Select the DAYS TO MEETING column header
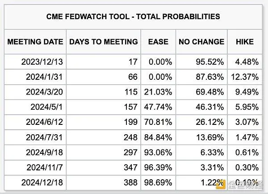This screenshot has width=268, height=194. [x=103, y=42]
